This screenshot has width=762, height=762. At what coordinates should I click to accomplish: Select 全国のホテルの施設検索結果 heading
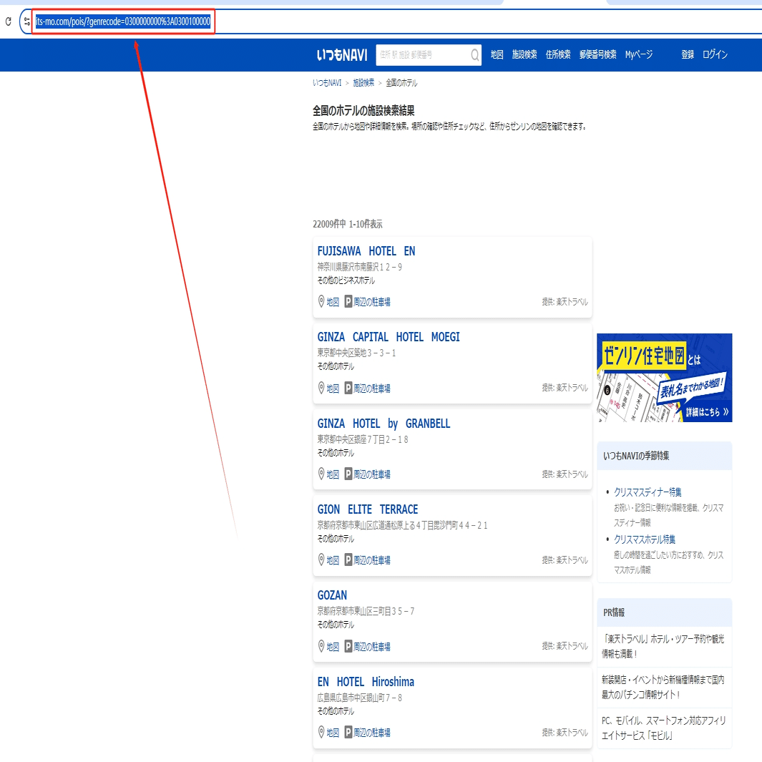(363, 111)
